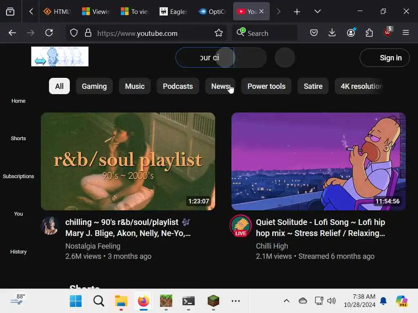Open History in YouTube sidebar
This screenshot has width=418, height=313.
click(18, 251)
